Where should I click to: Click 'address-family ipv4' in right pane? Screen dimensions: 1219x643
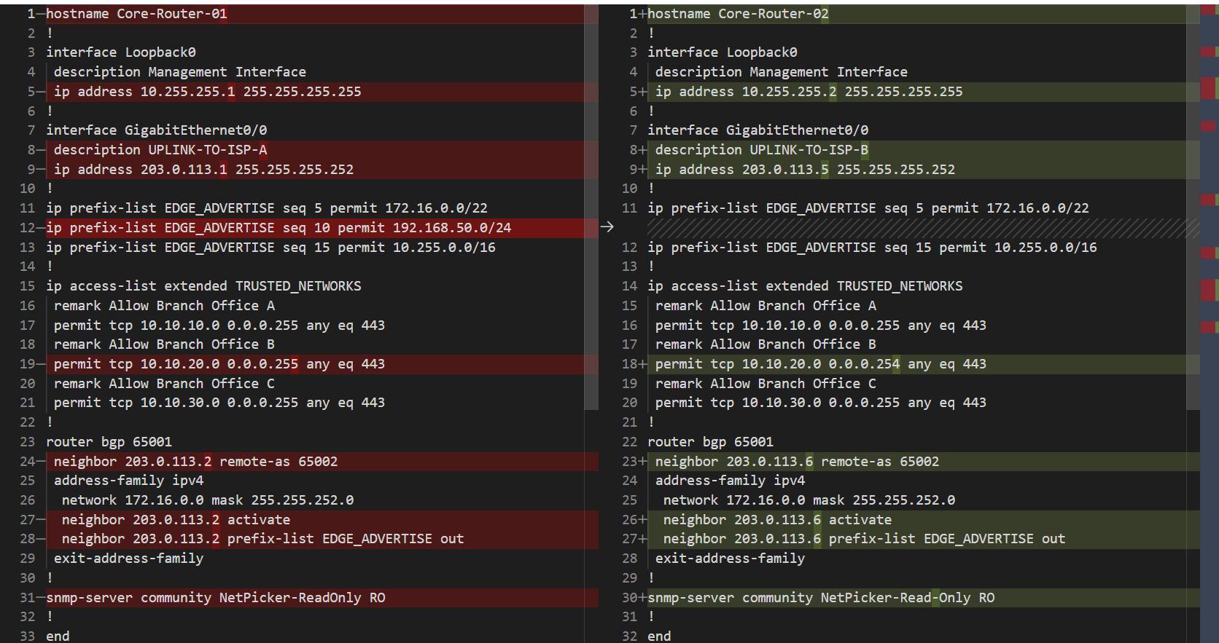(731, 481)
